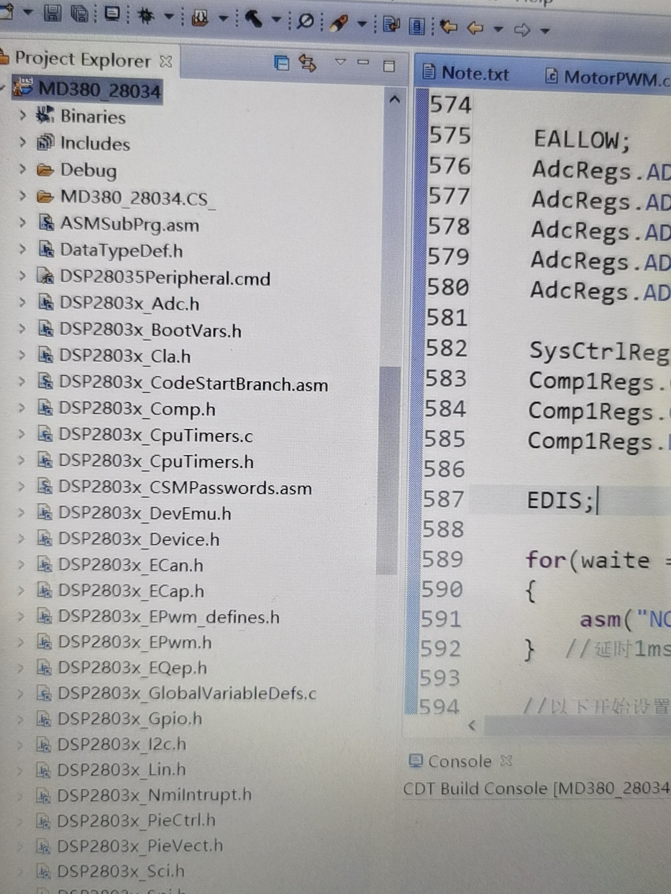Expand DataTypeDef.h in the tree
The height and width of the screenshot is (894, 671).
[23, 249]
